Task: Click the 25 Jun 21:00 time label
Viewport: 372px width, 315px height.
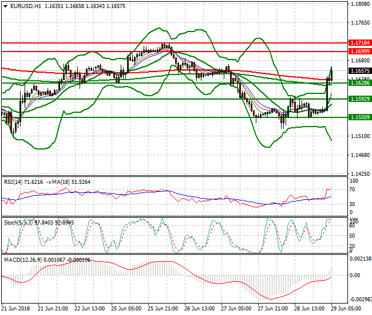Action: tap(163, 309)
